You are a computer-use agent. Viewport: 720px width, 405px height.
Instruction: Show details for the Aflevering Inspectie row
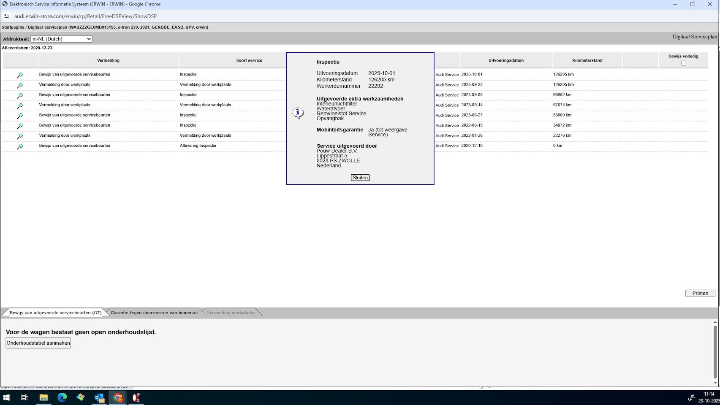tap(20, 146)
